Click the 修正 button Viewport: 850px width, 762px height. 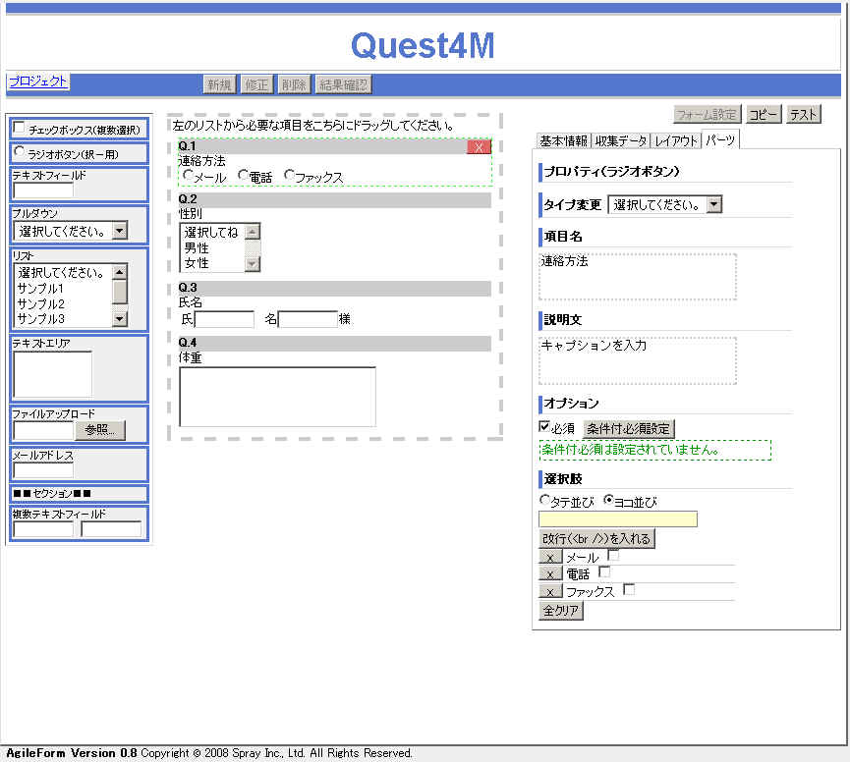pyautogui.click(x=256, y=84)
